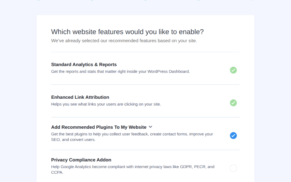The height and width of the screenshot is (182, 291).
Task: Click the Privacy Compliance Addon title
Action: 81,160
